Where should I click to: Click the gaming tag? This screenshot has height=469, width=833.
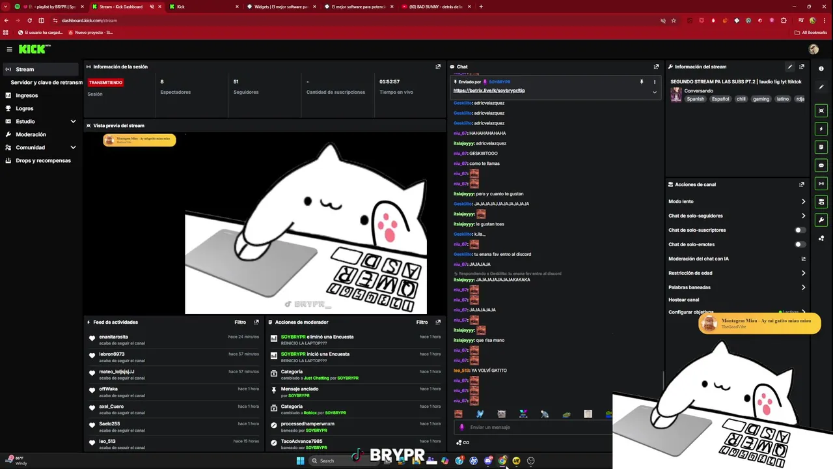coord(761,99)
